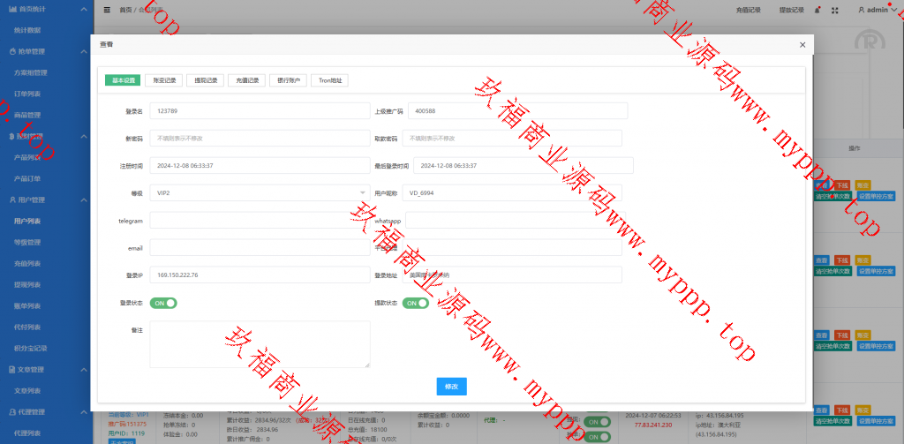Image resolution: width=904 pixels, height=444 pixels.
Task: Click into the 备注 textarea
Action: pyautogui.click(x=260, y=344)
